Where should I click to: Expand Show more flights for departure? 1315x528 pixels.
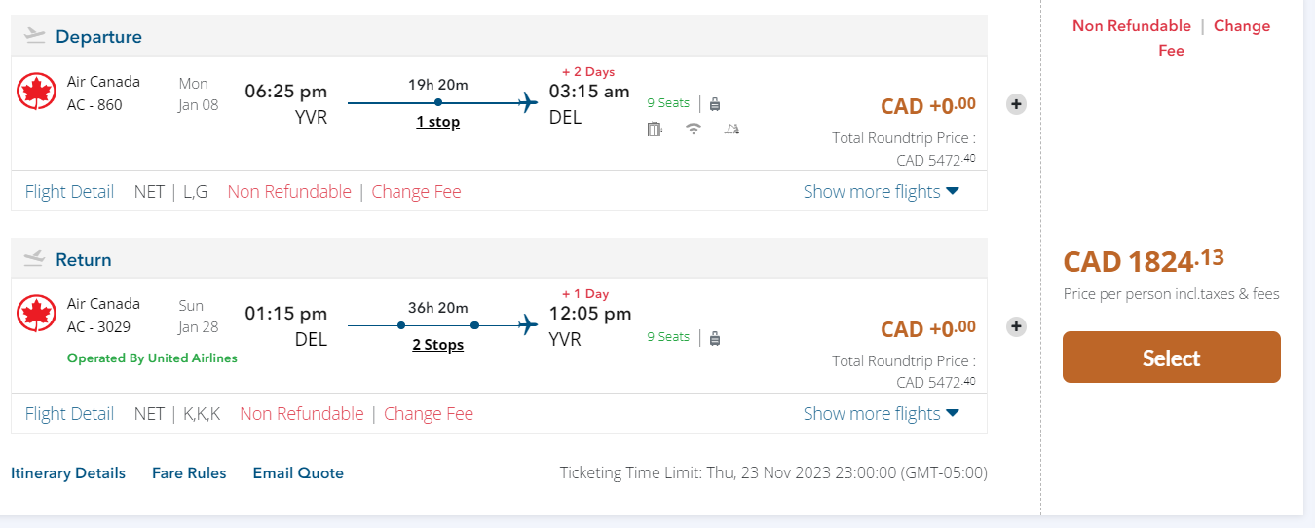881,192
